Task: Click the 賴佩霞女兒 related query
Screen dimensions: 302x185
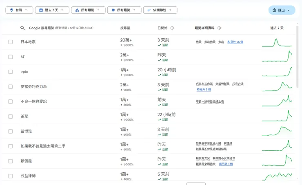Action: [203, 159]
